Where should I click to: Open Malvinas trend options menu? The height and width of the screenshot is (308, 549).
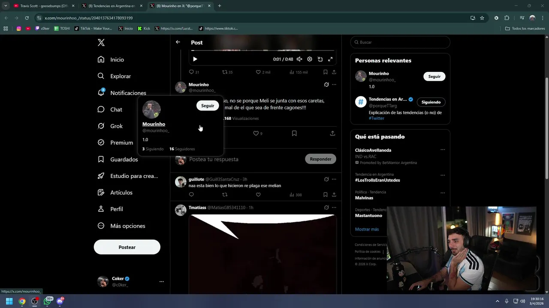coord(443,193)
